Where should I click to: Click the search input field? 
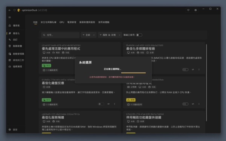[x=60, y=35]
